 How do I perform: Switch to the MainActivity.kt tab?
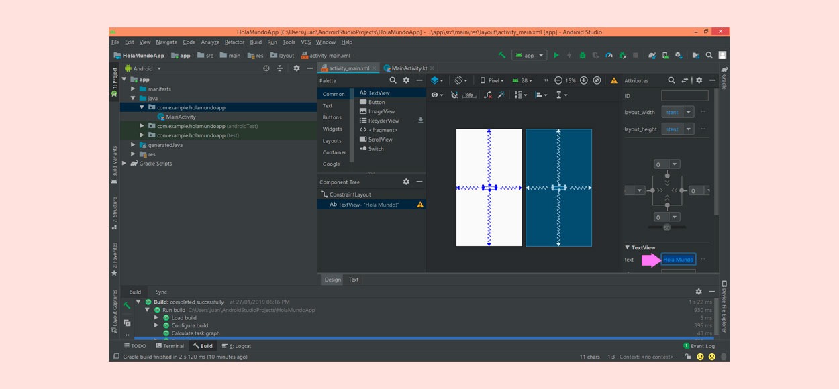tap(410, 68)
